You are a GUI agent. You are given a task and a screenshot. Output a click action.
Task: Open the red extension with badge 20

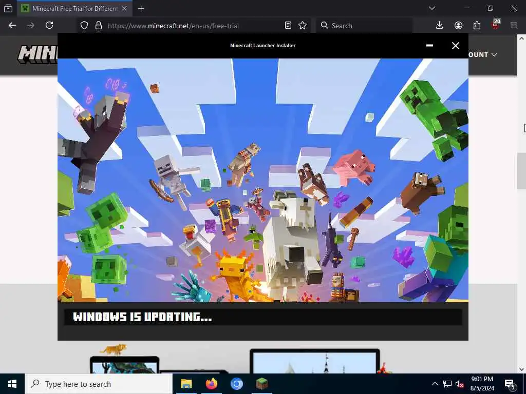[496, 25]
